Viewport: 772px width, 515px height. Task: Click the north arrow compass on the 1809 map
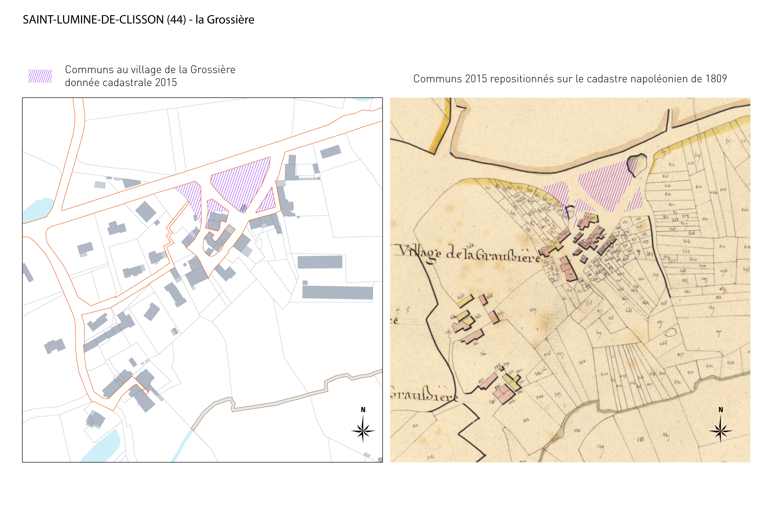click(x=721, y=425)
